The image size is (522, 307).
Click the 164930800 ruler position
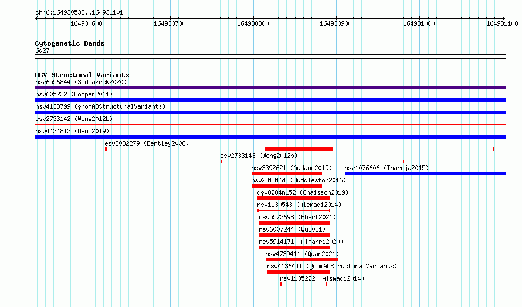tap(253, 23)
